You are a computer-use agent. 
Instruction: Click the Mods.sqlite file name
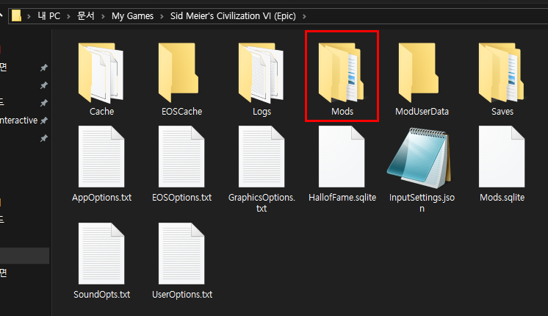[x=502, y=198]
